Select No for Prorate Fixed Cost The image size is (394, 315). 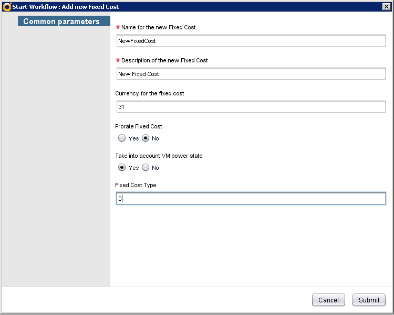click(x=146, y=138)
